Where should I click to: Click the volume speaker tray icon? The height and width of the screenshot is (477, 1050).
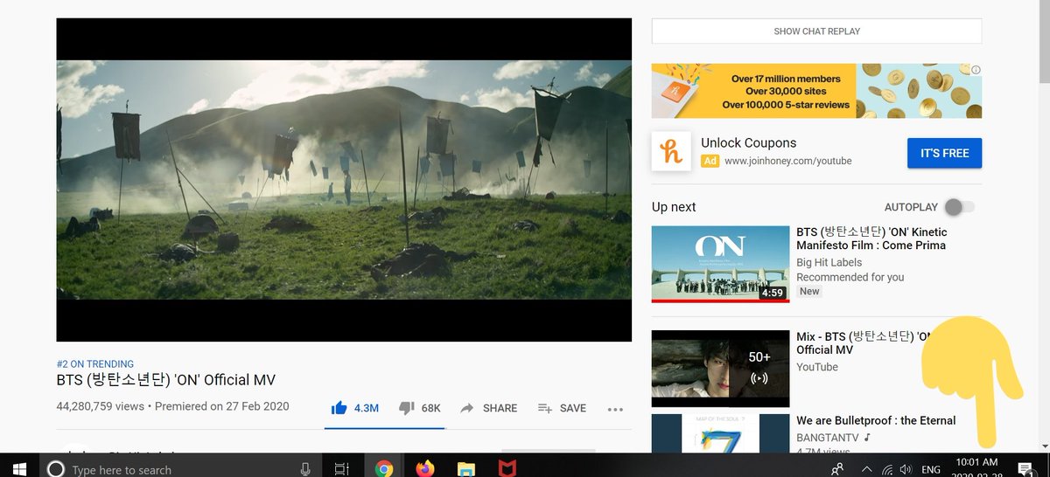point(906,469)
